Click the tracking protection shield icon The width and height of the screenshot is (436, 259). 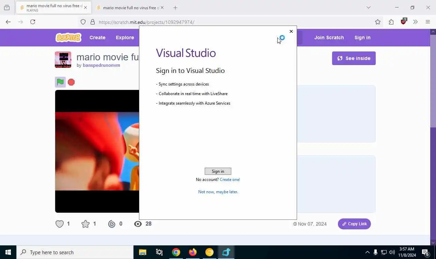[83, 22]
